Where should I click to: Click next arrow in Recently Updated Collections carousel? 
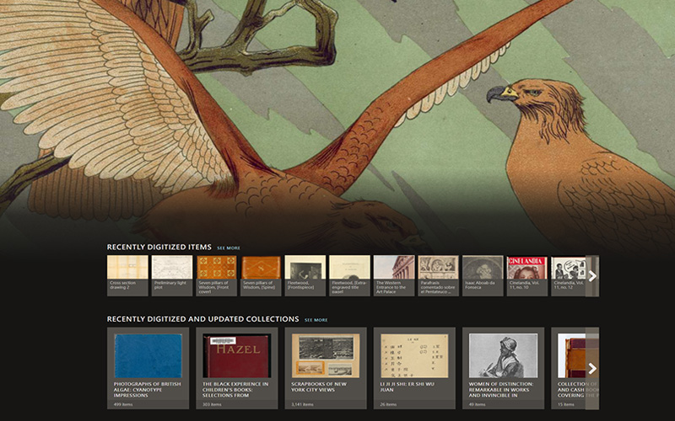(x=592, y=368)
